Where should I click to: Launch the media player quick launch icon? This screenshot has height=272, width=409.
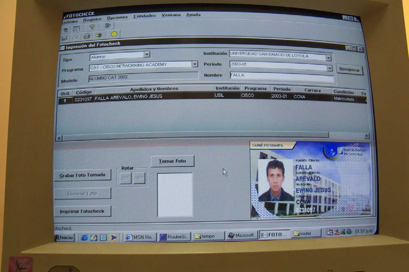click(113, 237)
